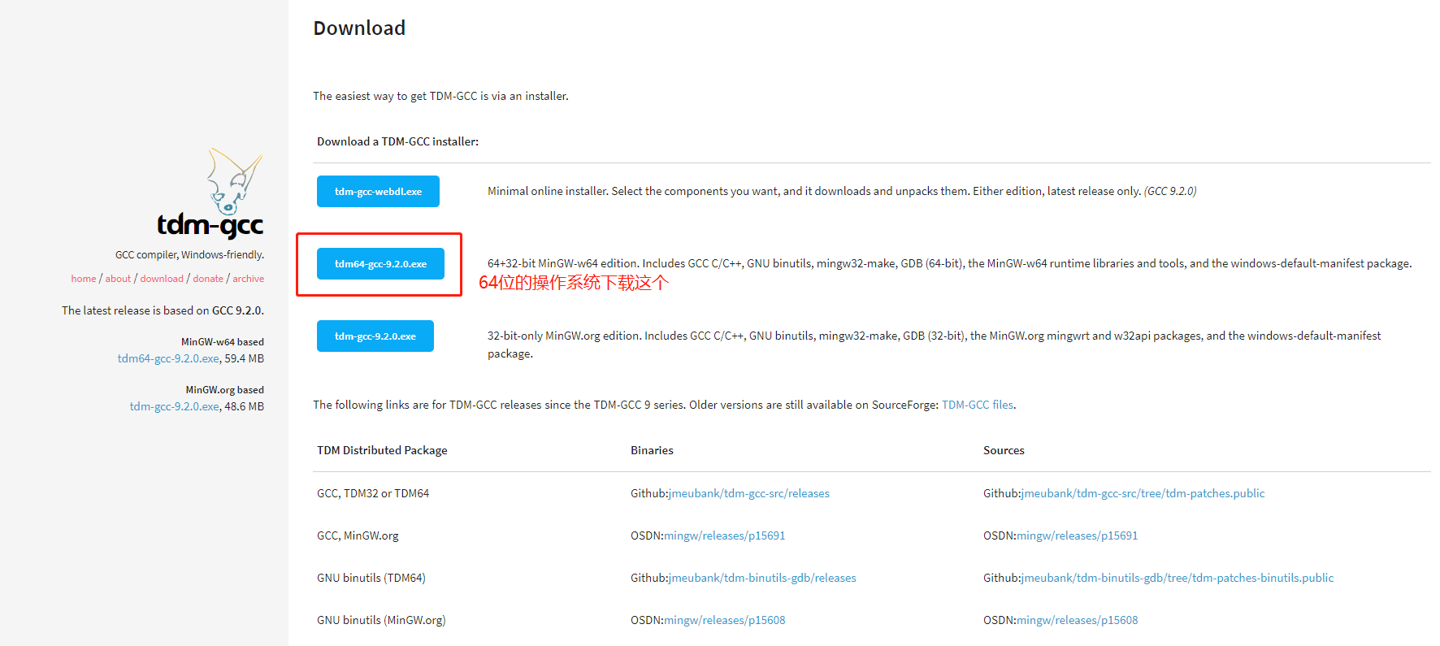Viewport: 1440px width, 646px height.
Task: Open jmeubank/tdm-gcc-src/releases binaries link
Action: pyautogui.click(x=749, y=493)
